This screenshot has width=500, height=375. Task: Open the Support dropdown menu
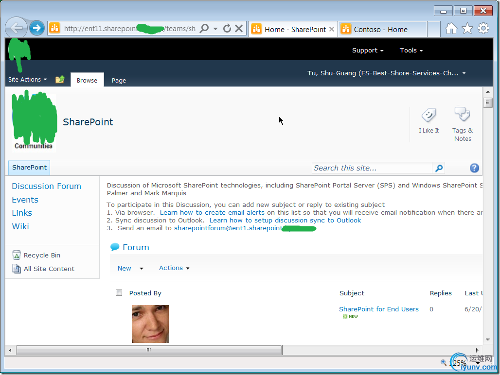pyautogui.click(x=368, y=51)
